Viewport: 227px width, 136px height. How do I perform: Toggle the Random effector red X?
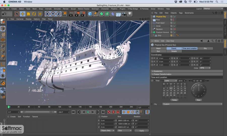click(175, 29)
